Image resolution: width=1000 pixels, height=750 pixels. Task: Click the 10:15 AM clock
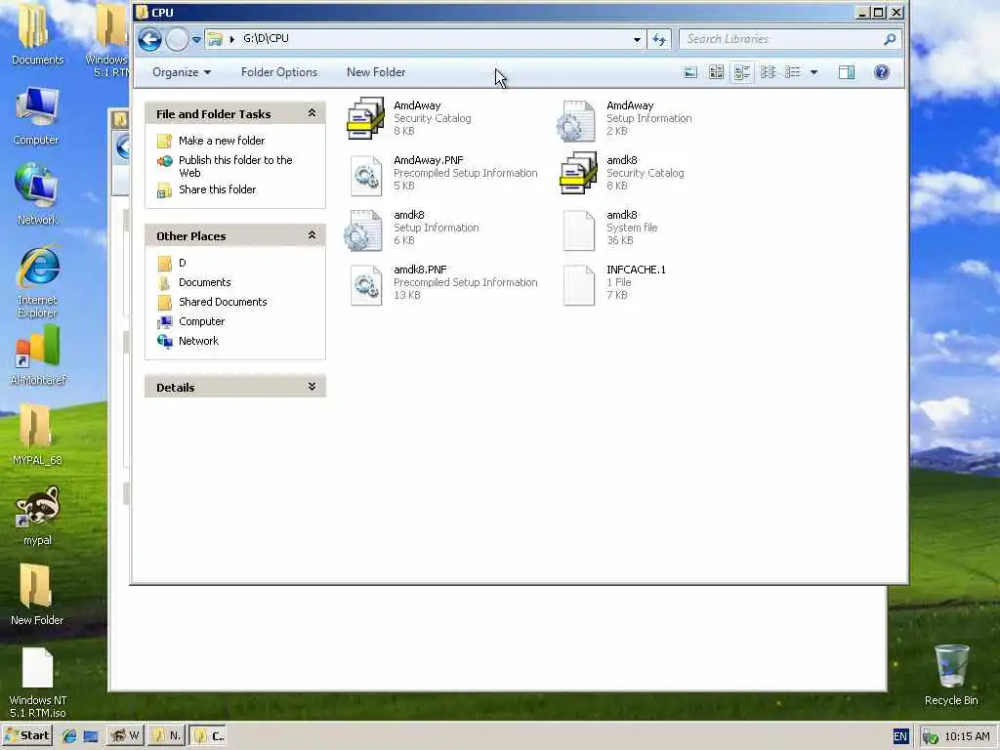[x=967, y=736]
